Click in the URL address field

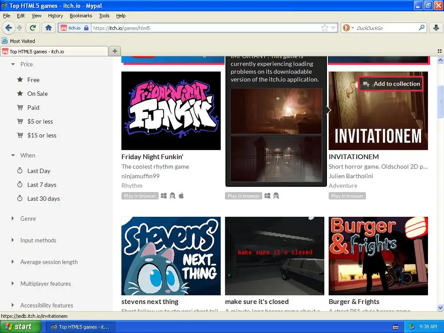(x=206, y=28)
